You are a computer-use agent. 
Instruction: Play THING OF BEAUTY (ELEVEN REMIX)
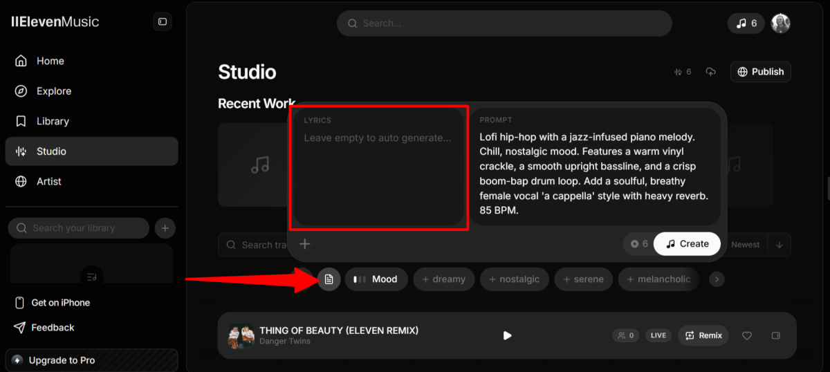pos(507,335)
